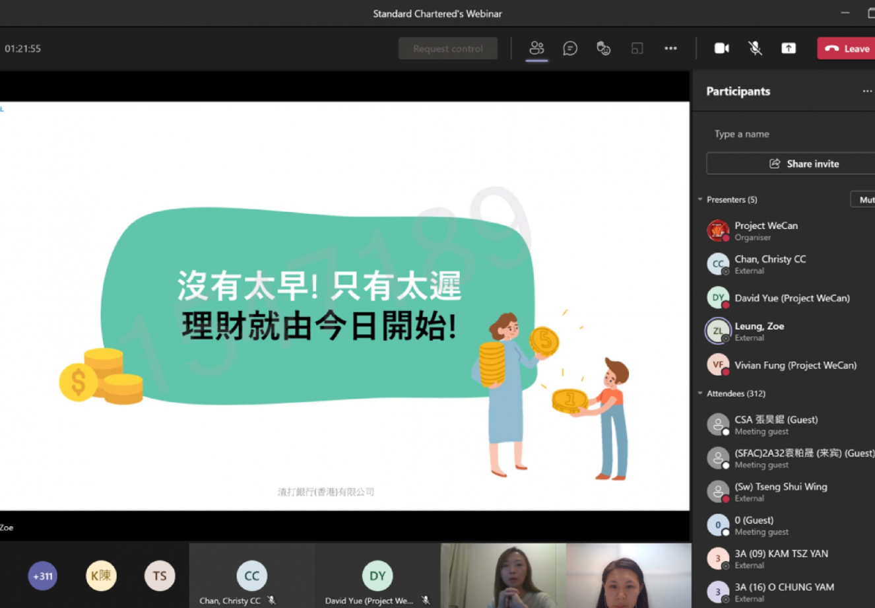Collapse the Attendees (312) section
Viewport: 875px width, 608px height.
[700, 393]
